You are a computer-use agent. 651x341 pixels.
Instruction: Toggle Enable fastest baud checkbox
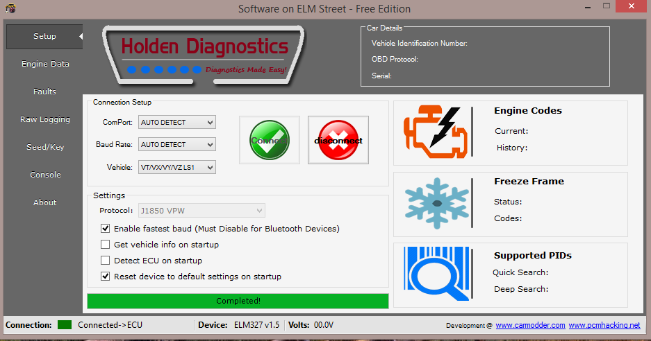tap(106, 228)
